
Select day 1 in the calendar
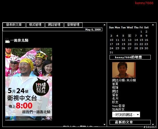(x=141, y=32)
